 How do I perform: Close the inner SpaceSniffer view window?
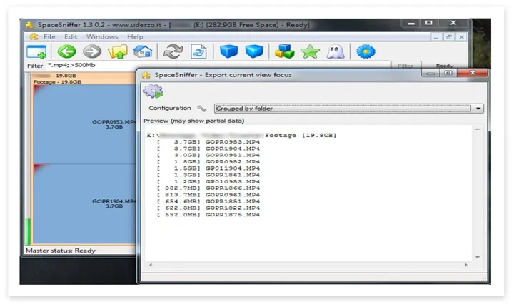[461, 37]
